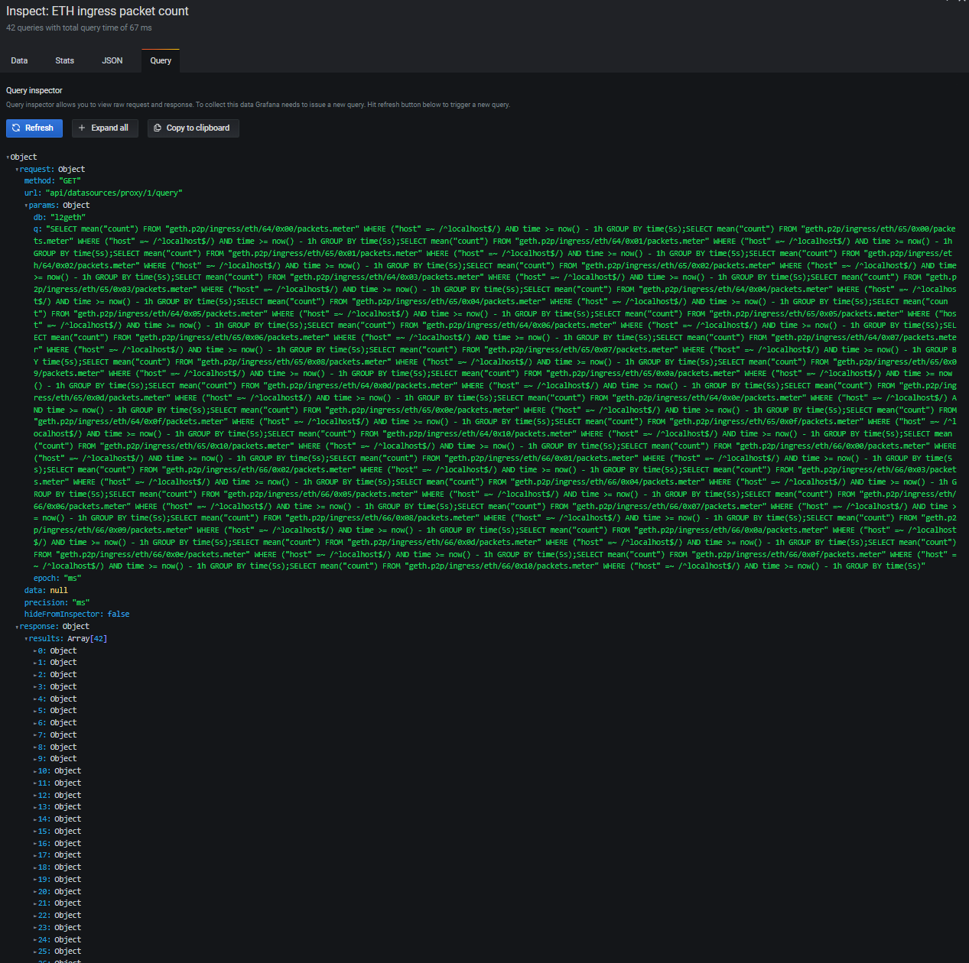Click the Refresh button
The image size is (969, 963).
click(x=34, y=128)
